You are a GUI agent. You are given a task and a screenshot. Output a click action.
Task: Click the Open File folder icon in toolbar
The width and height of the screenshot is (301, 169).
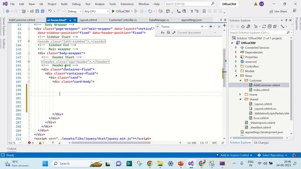point(32,11)
